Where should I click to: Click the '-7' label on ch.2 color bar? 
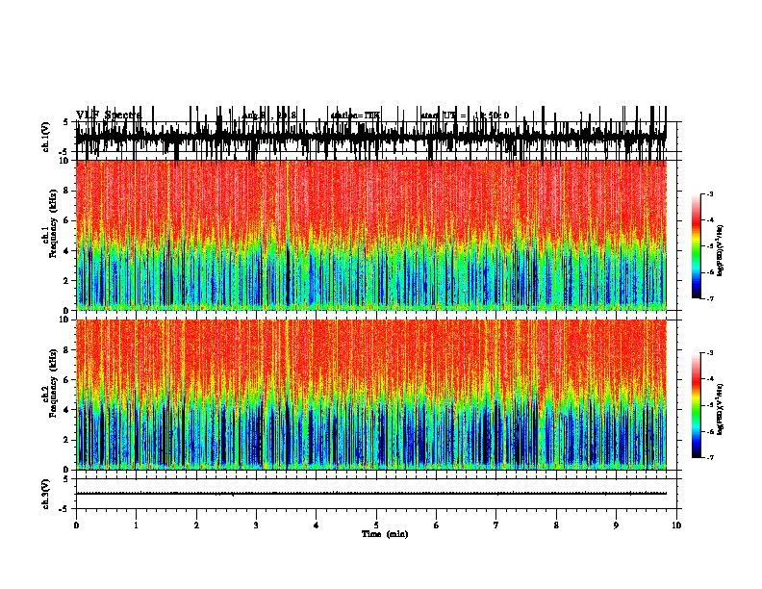(x=709, y=457)
